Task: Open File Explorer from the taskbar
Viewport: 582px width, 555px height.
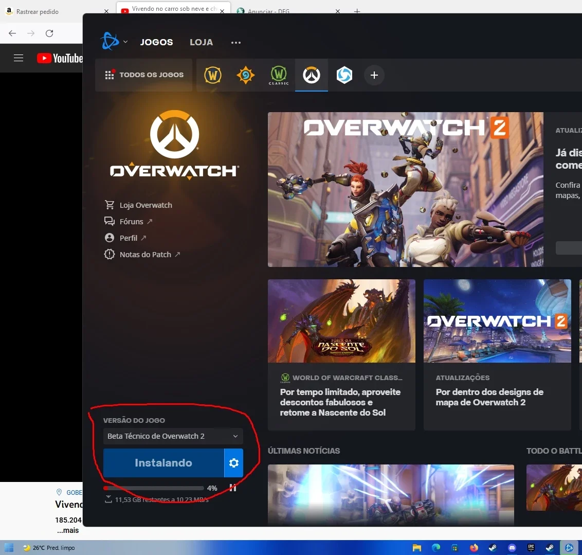Action: [417, 548]
